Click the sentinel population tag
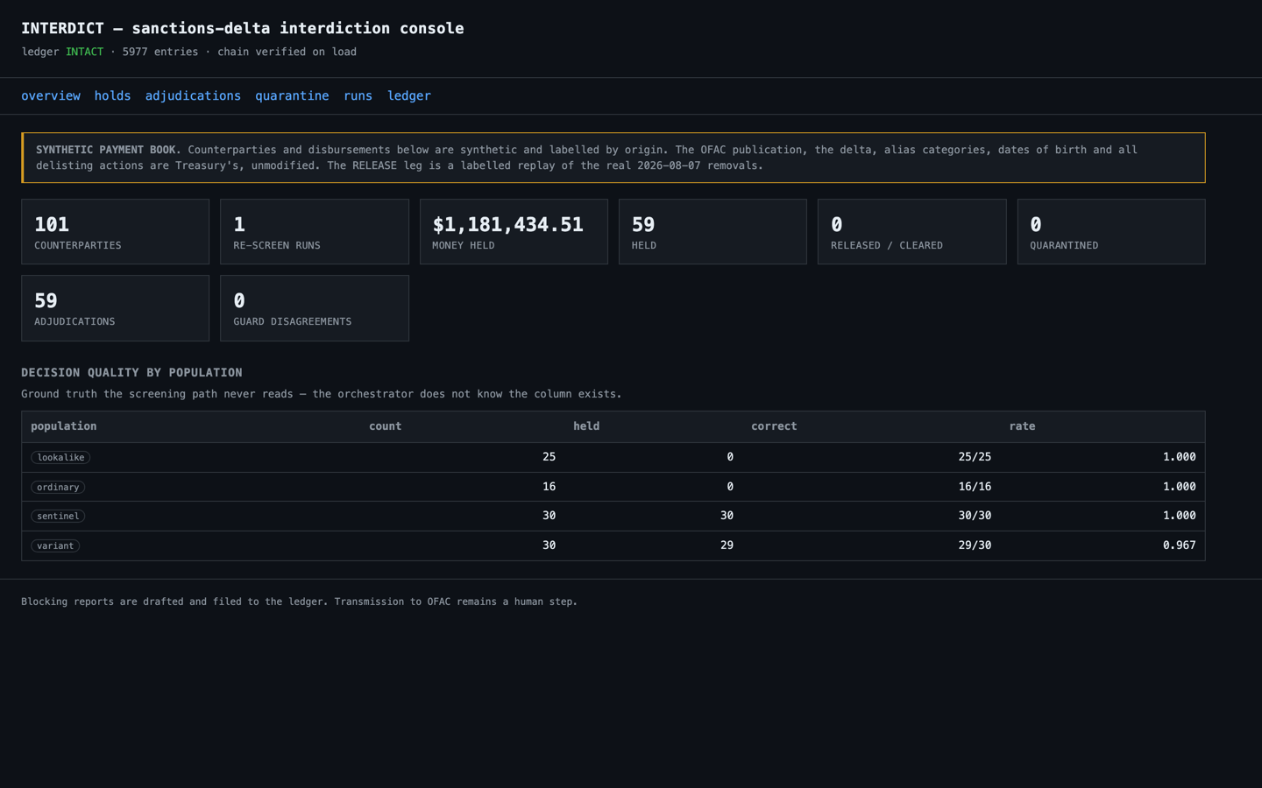This screenshot has height=788, width=1262. (x=58, y=516)
